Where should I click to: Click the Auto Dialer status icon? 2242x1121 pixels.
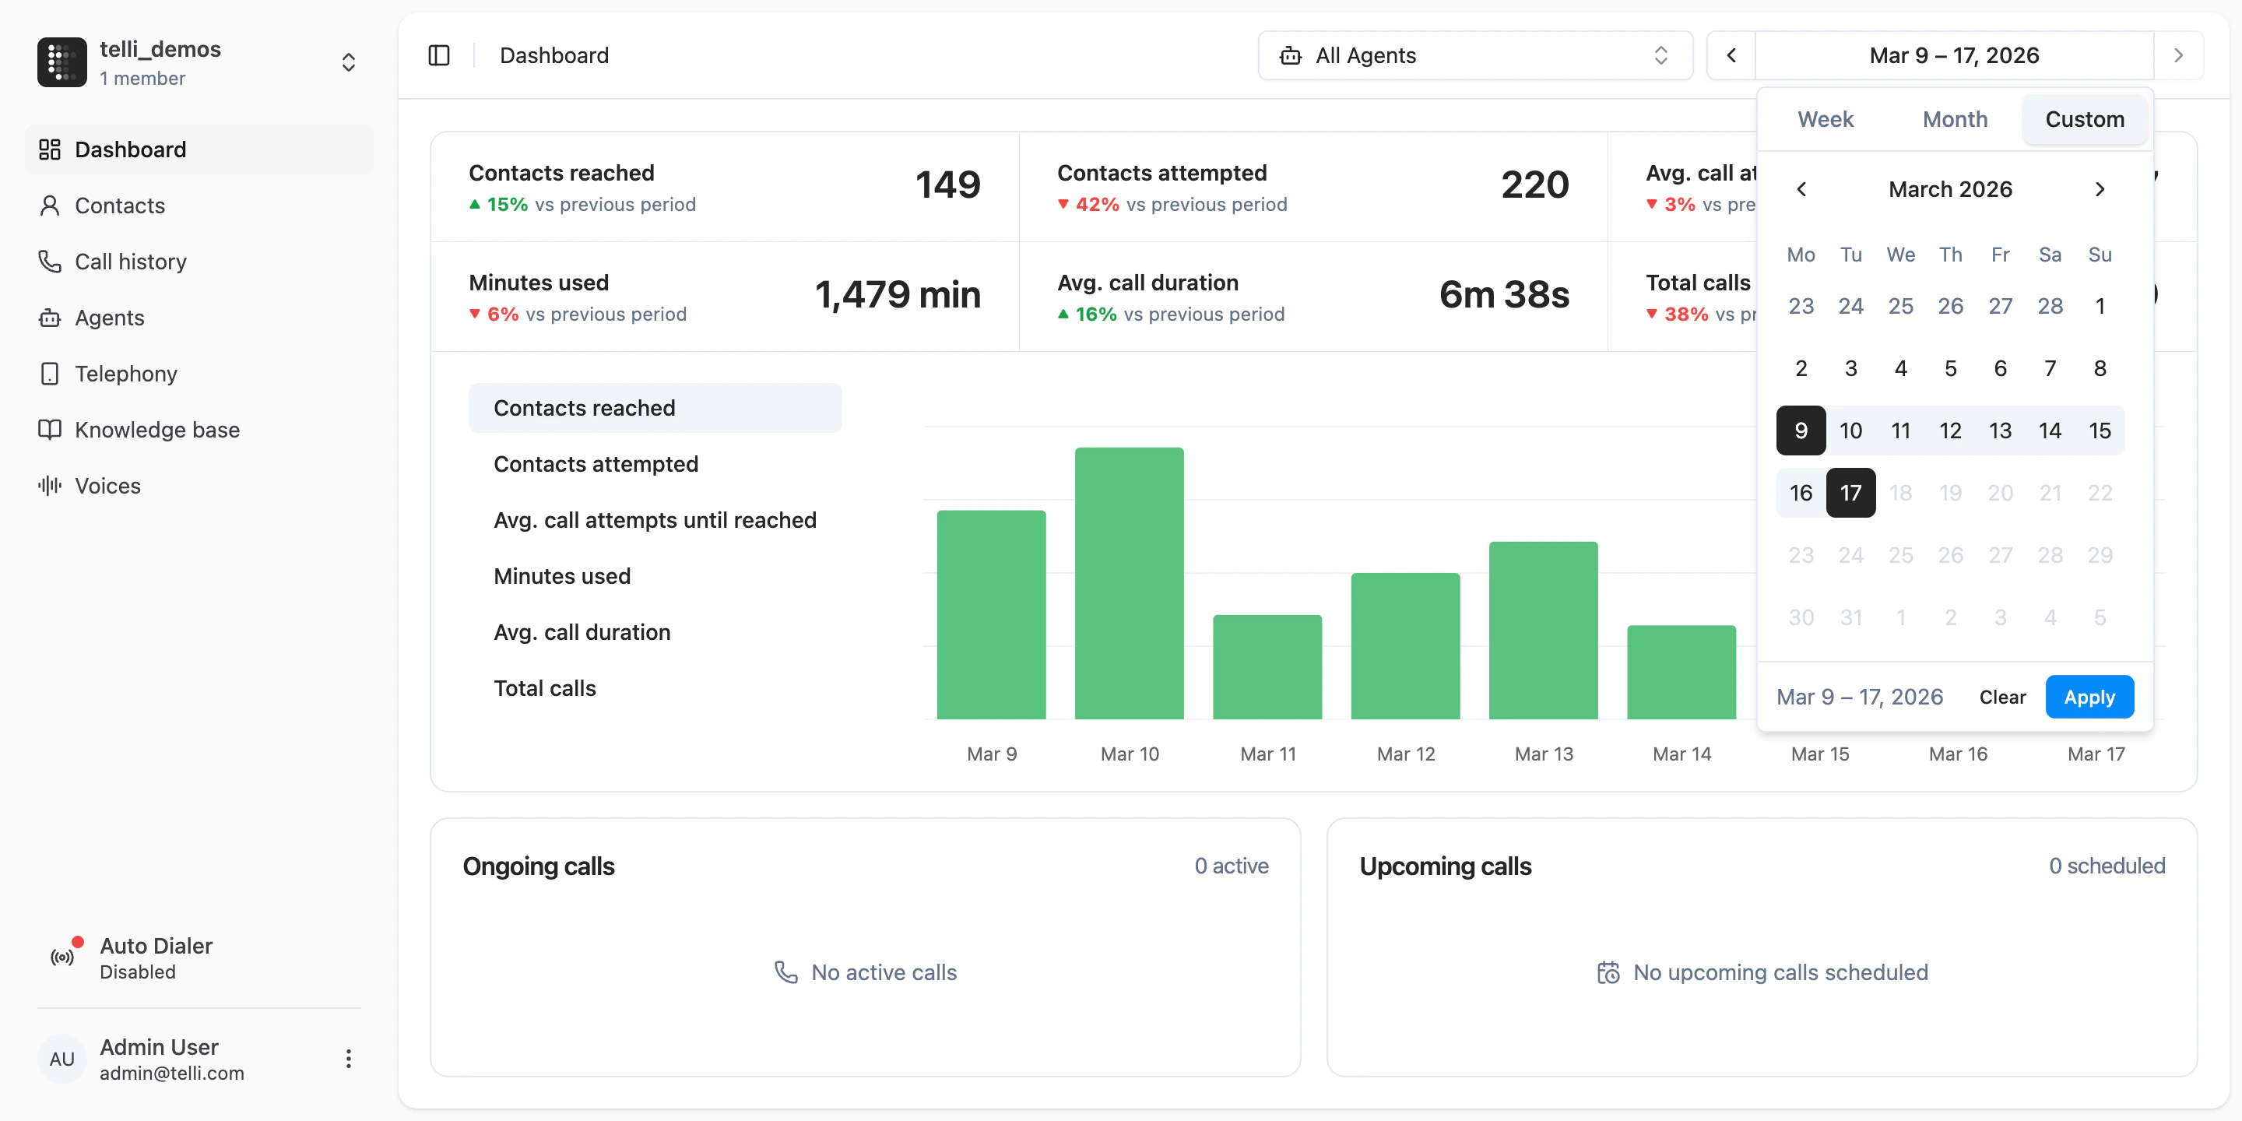pos(61,956)
